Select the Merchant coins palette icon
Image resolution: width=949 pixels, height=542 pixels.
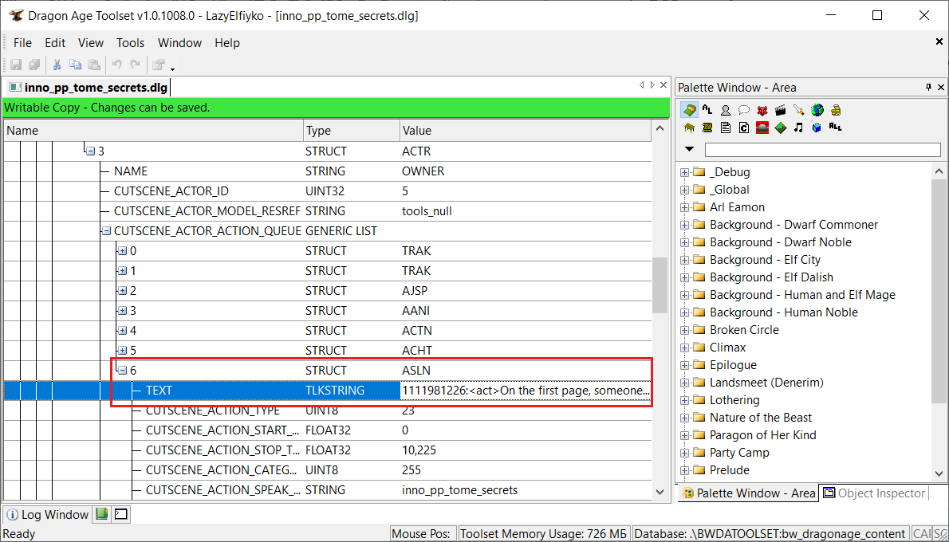coord(836,110)
